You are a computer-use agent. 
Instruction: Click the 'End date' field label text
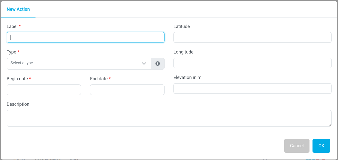[x=99, y=79]
